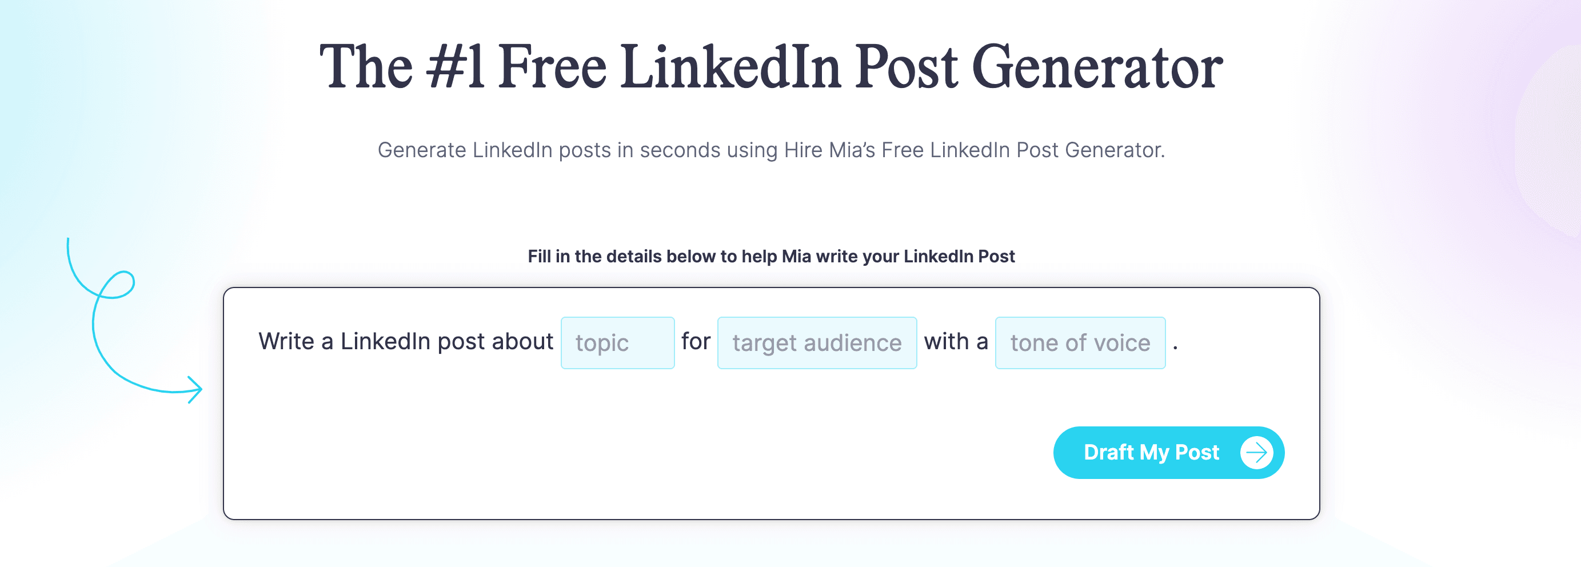
Task: Click the Draft My Post label text
Action: [1151, 452]
